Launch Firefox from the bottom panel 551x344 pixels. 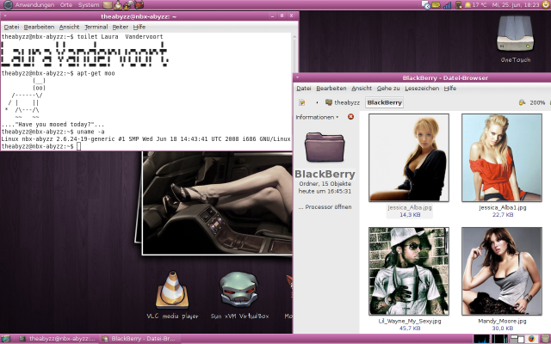(531, 339)
